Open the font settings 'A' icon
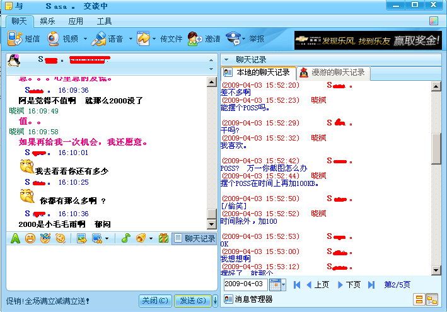Viewport: 447px width, 312px height. click(15, 238)
